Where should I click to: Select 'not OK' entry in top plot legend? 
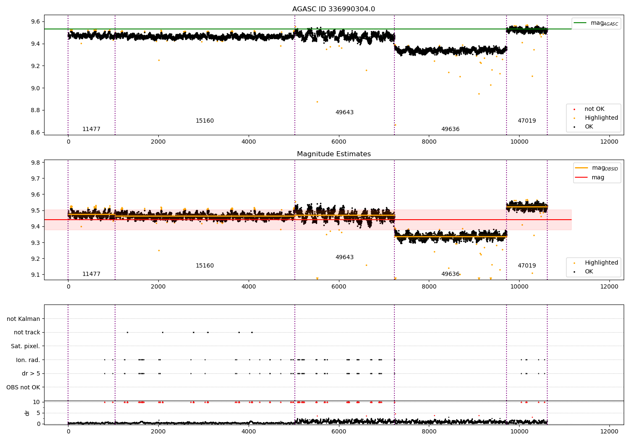594,109
